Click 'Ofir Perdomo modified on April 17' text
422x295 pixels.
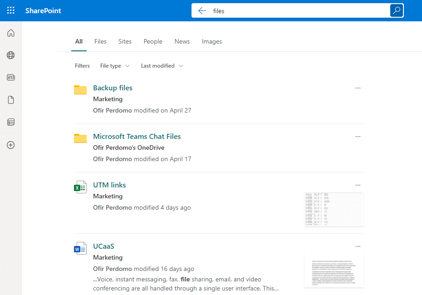tap(142, 159)
